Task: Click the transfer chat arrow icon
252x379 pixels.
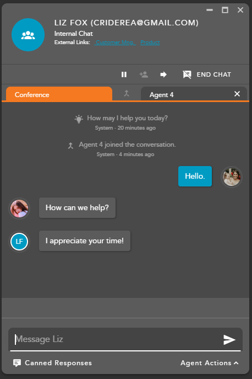Action: [163, 74]
